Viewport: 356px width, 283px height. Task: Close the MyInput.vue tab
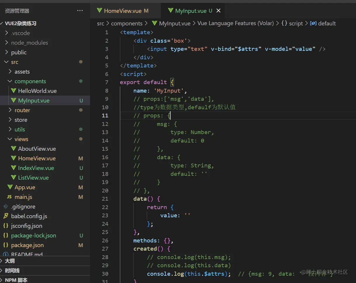pyautogui.click(x=218, y=10)
